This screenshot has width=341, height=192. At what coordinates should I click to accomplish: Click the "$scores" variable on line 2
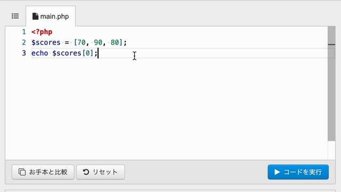[46, 43]
